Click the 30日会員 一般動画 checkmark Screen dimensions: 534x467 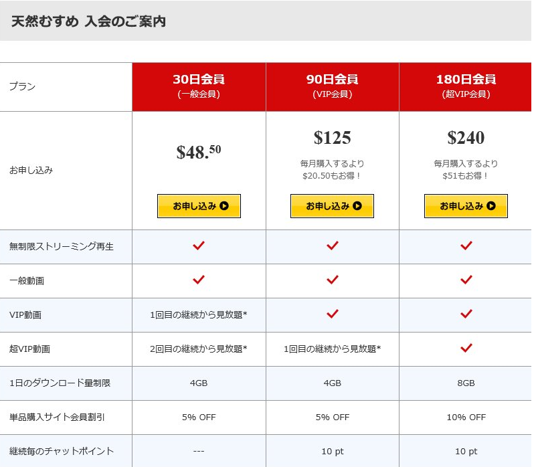199,280
